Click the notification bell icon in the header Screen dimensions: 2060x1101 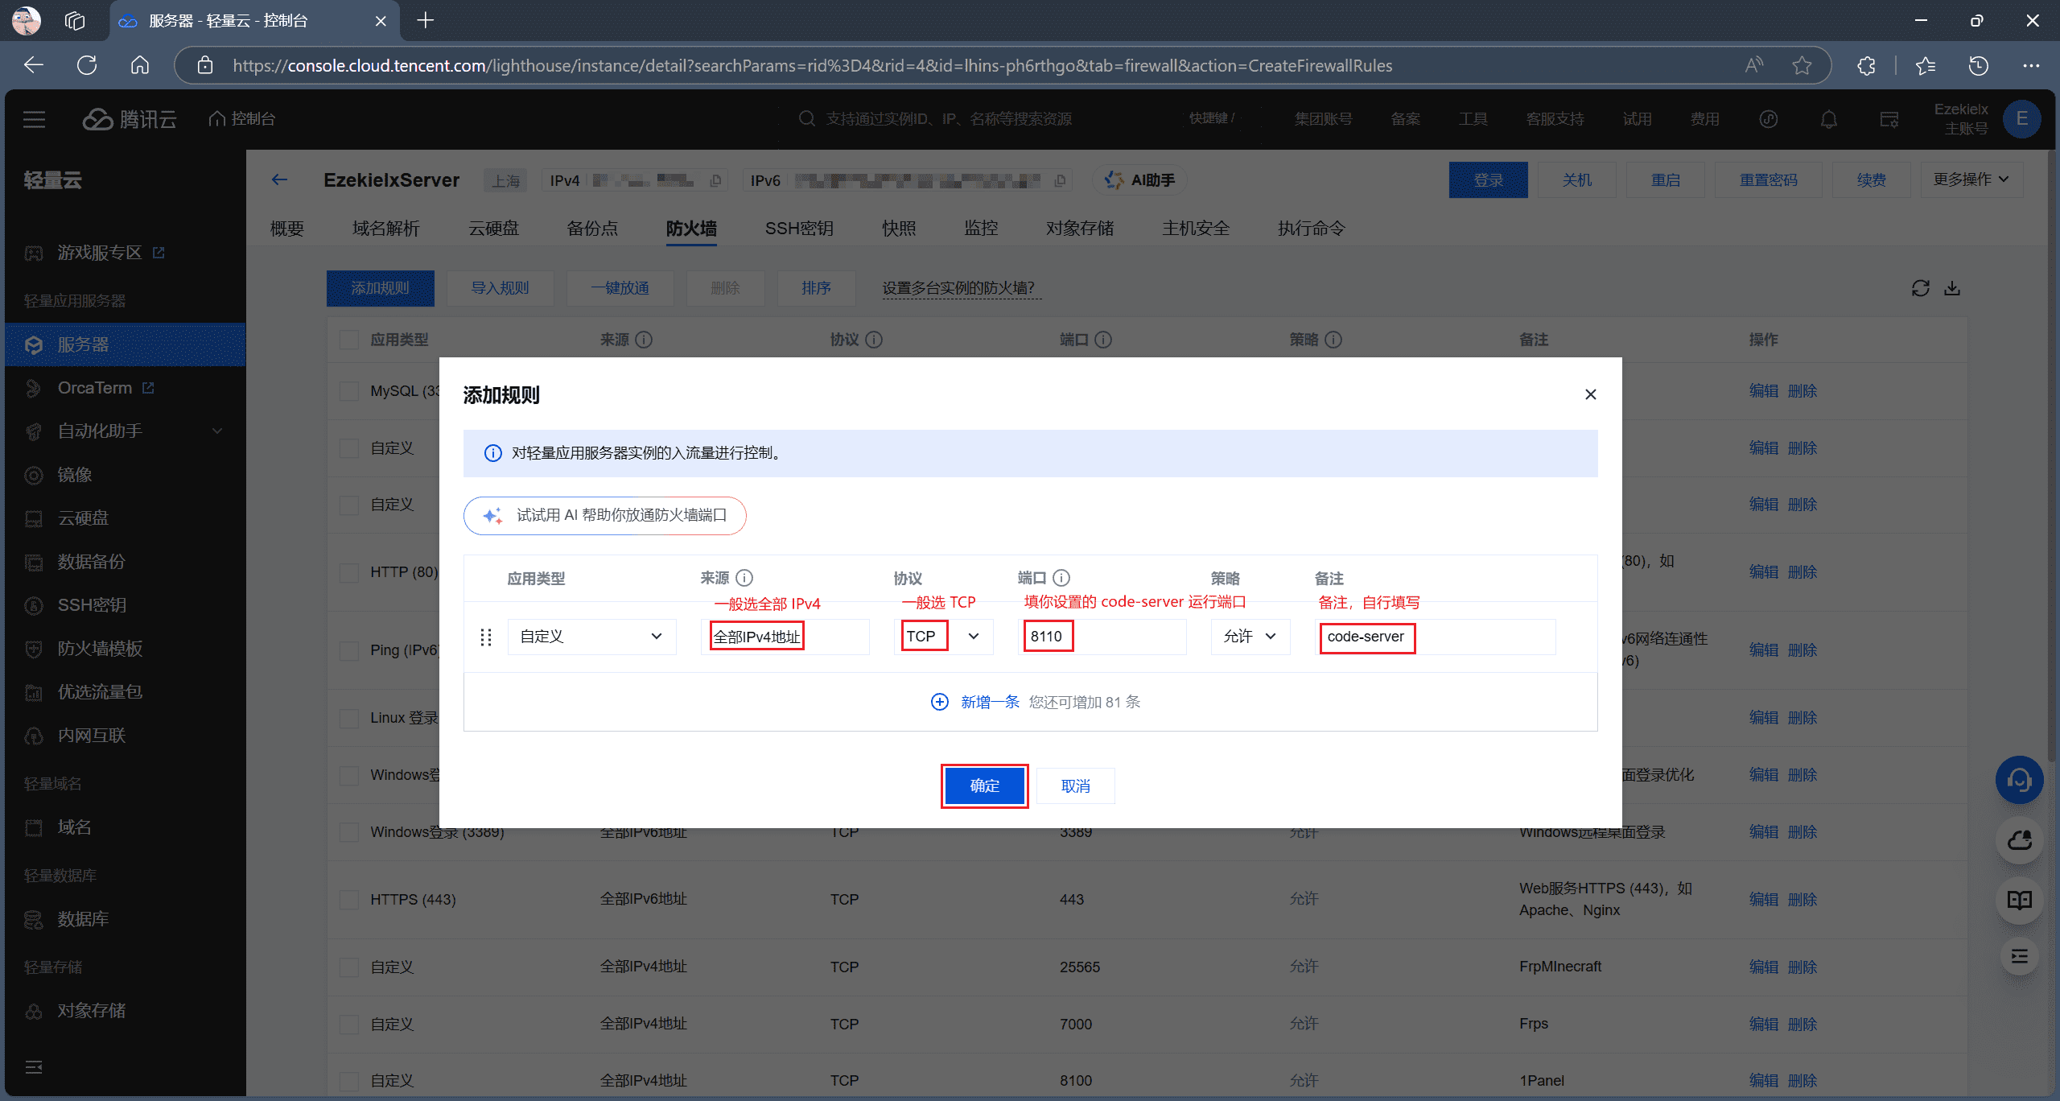1829,119
